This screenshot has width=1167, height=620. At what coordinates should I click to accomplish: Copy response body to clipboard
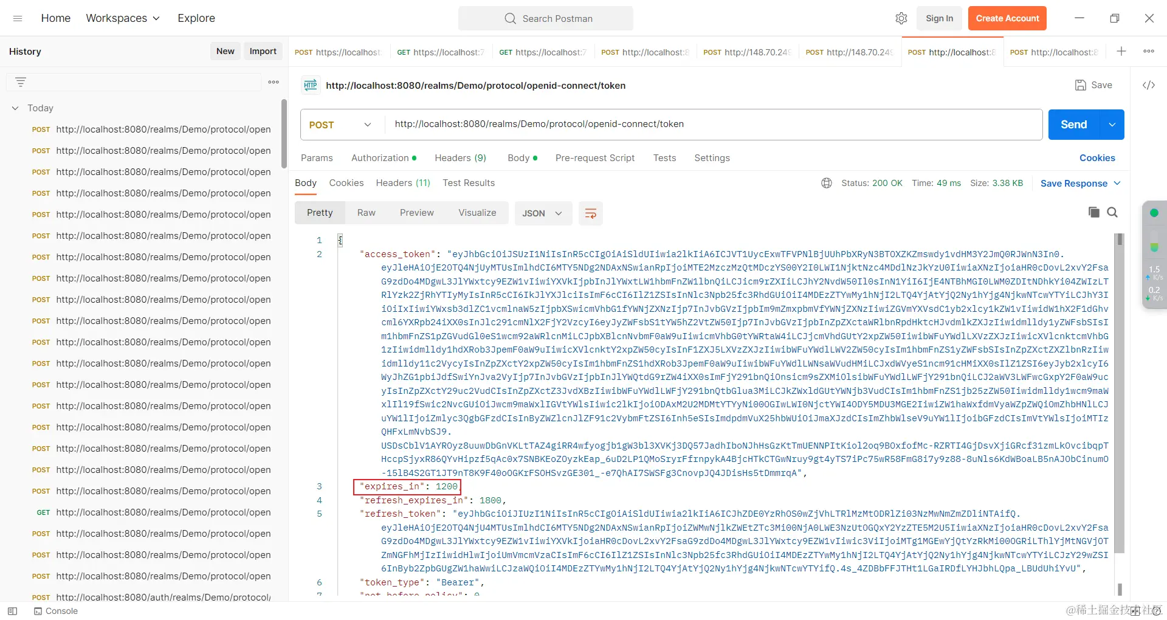(1094, 212)
